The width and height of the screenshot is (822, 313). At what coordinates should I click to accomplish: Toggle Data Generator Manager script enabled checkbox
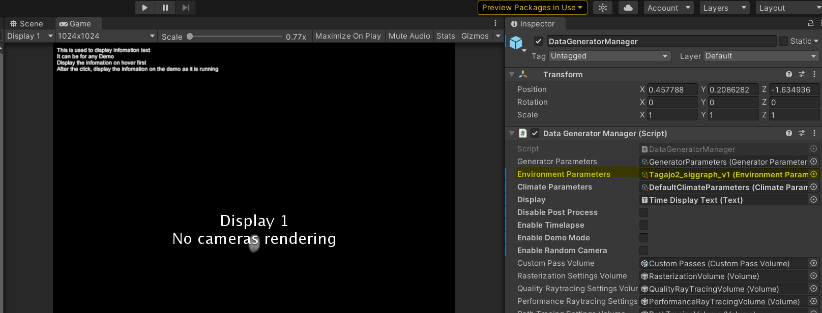(535, 133)
